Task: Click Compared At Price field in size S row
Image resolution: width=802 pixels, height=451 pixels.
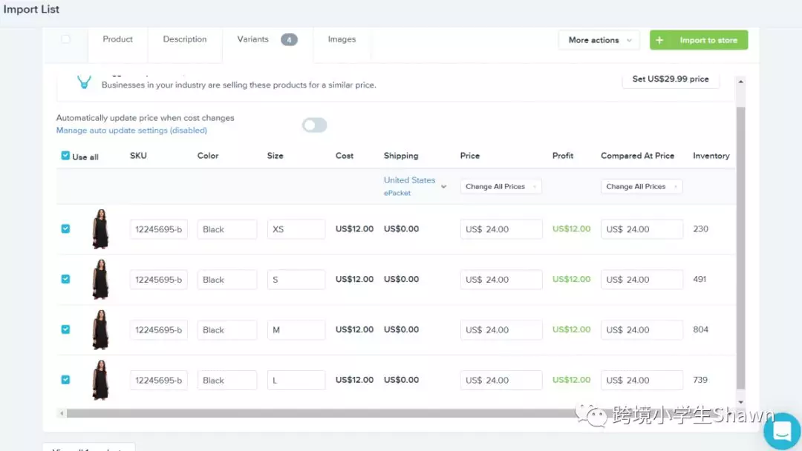Action: click(642, 280)
